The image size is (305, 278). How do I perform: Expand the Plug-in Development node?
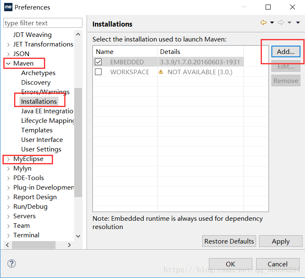8,188
